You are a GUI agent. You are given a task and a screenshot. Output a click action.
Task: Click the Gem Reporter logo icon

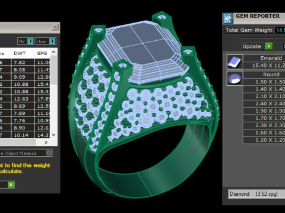point(228,18)
